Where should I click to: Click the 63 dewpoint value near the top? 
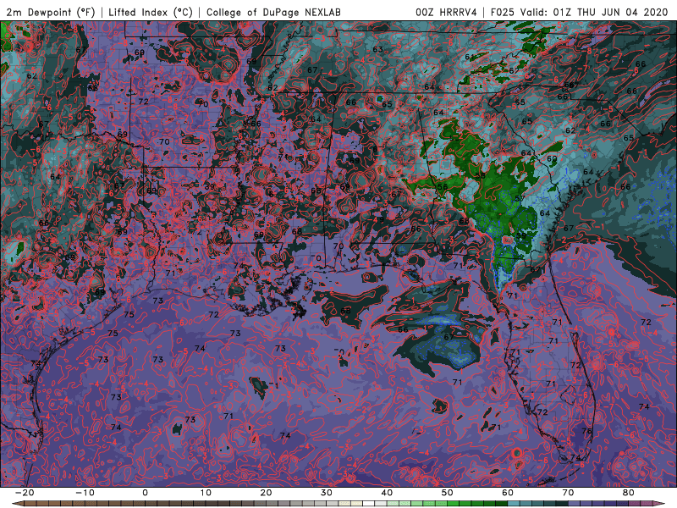click(x=377, y=49)
